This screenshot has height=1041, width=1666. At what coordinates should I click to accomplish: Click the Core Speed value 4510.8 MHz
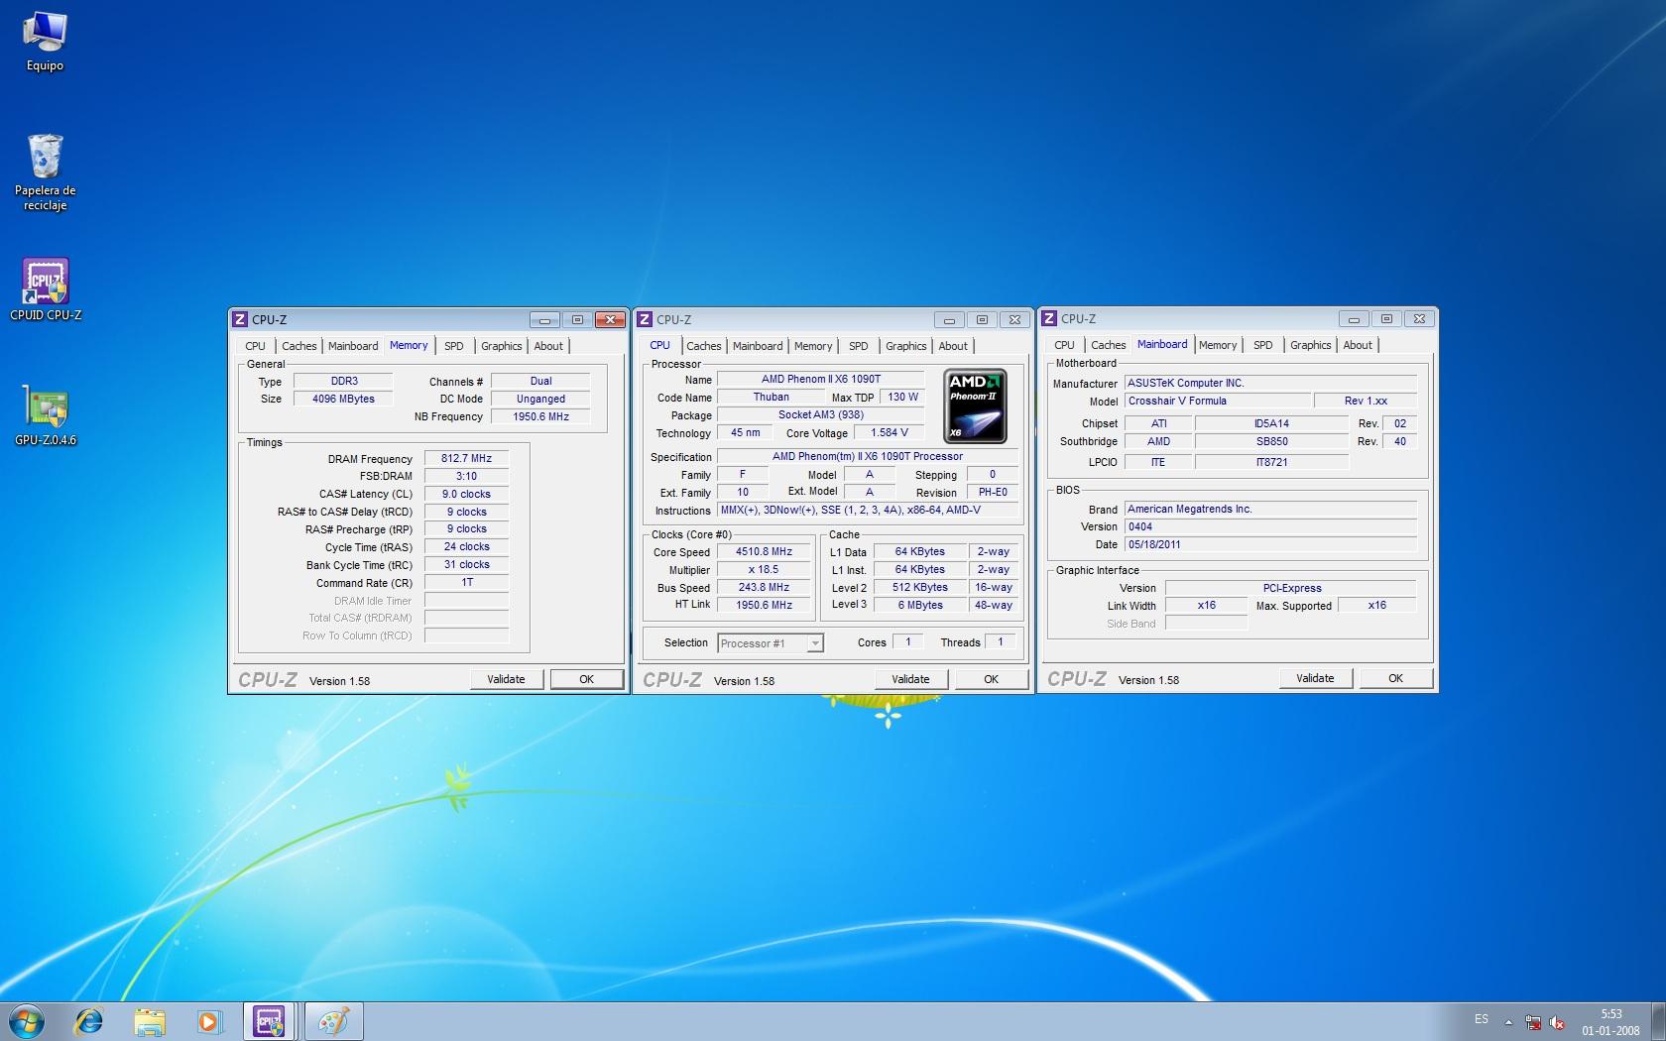point(764,552)
